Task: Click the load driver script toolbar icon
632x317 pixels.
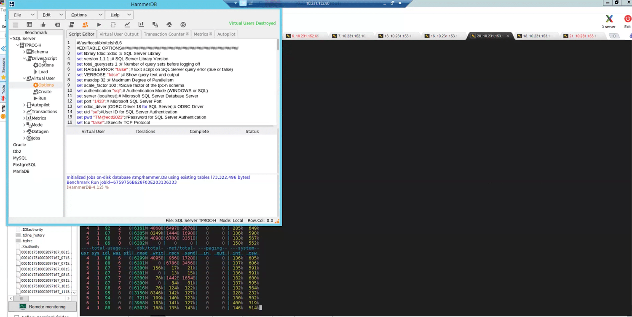Action: (x=71, y=25)
